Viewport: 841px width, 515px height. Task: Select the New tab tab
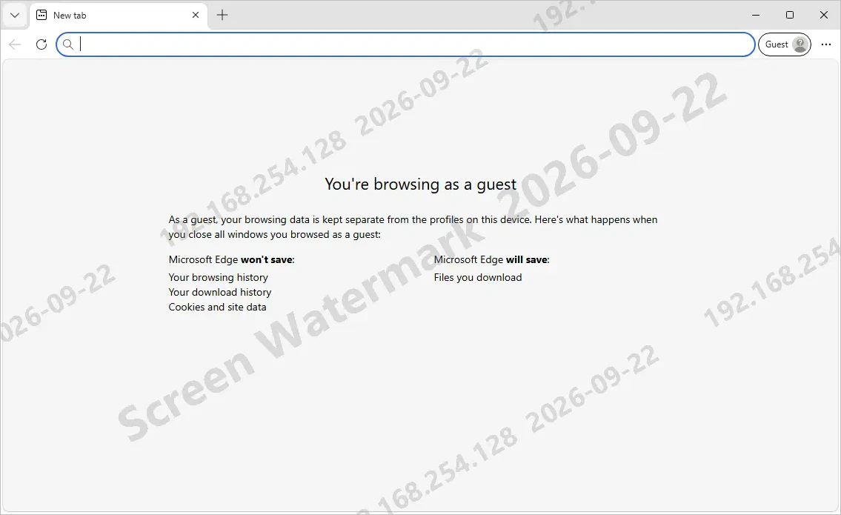point(118,15)
